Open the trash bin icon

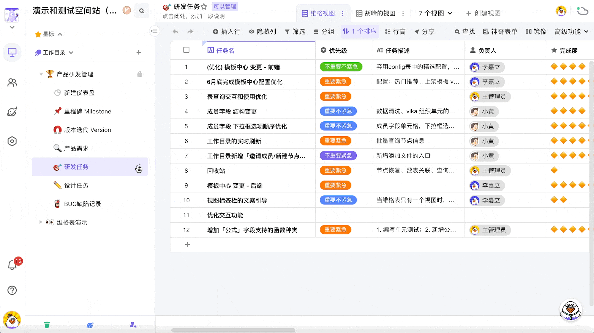[x=47, y=325]
